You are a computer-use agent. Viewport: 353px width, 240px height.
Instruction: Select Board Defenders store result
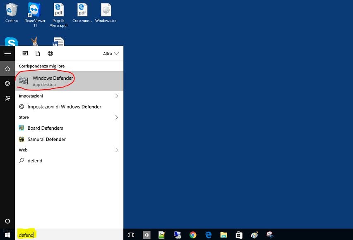pyautogui.click(x=69, y=128)
